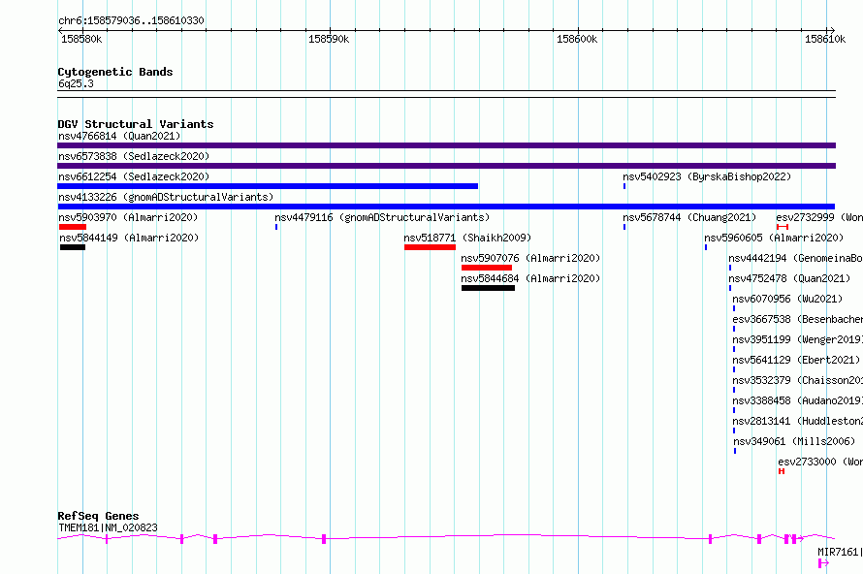Select the red bracket glyph under esv2732999
Viewport: 863px width, 574px height.
[783, 227]
